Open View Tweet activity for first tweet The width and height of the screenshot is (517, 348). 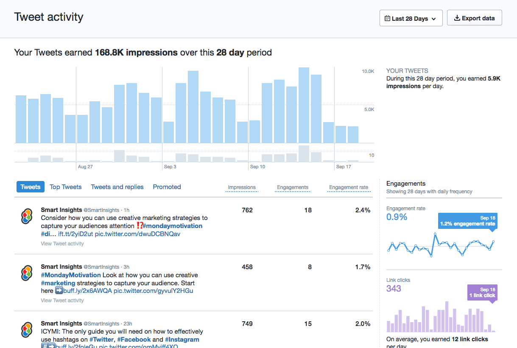[62, 244]
